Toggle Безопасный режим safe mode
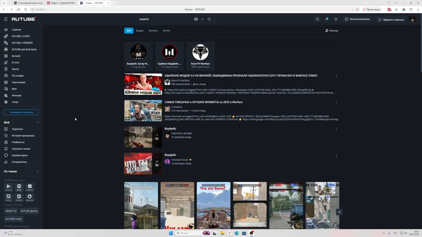This screenshot has height=237, width=422. tap(357, 19)
